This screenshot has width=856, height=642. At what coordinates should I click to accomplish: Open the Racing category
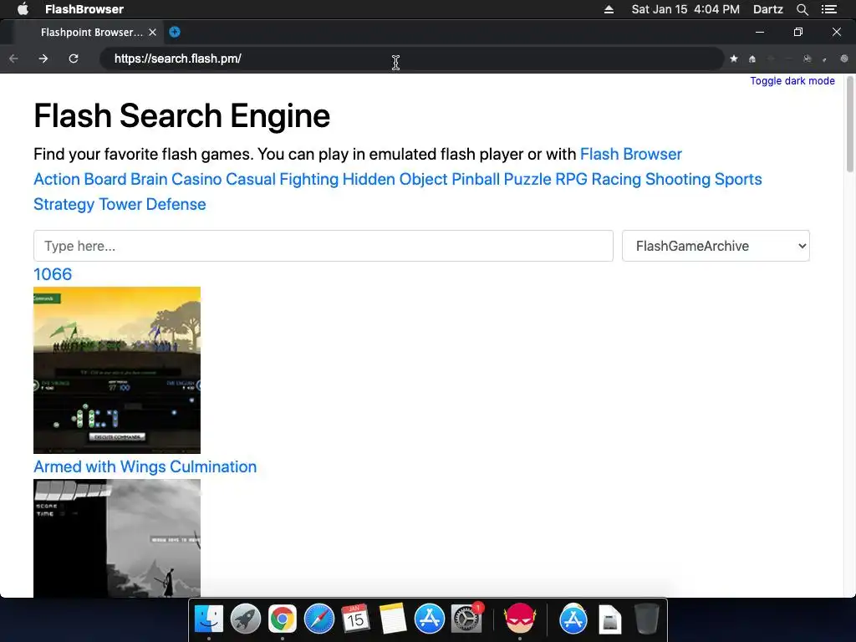click(616, 179)
